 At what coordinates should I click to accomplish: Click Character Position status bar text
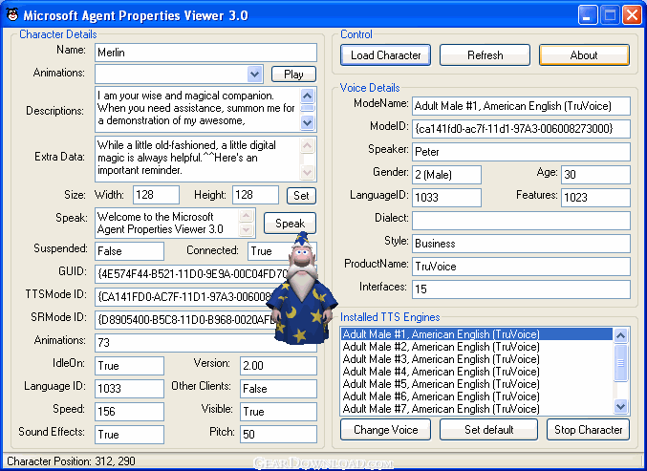pos(71,461)
